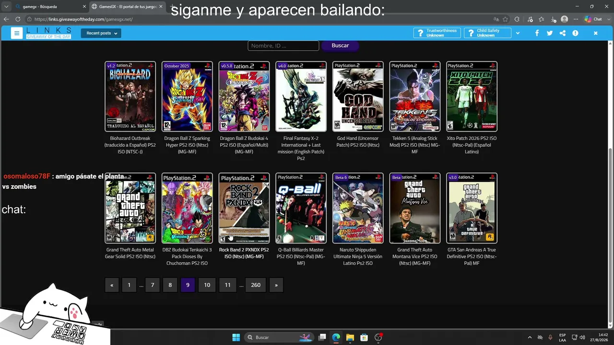The image size is (614, 345).
Task: Go to page 10
Action: [x=207, y=285]
